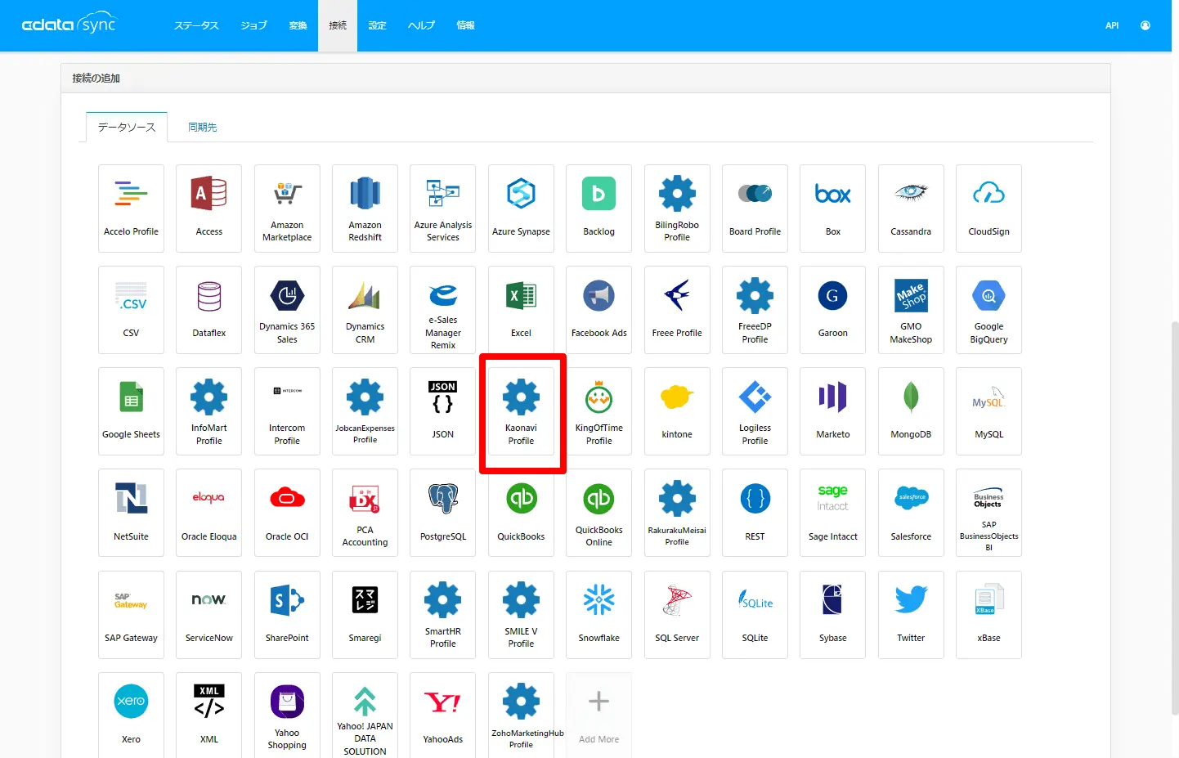Open the ジョブ menu item
The width and height of the screenshot is (1179, 758).
point(253,25)
